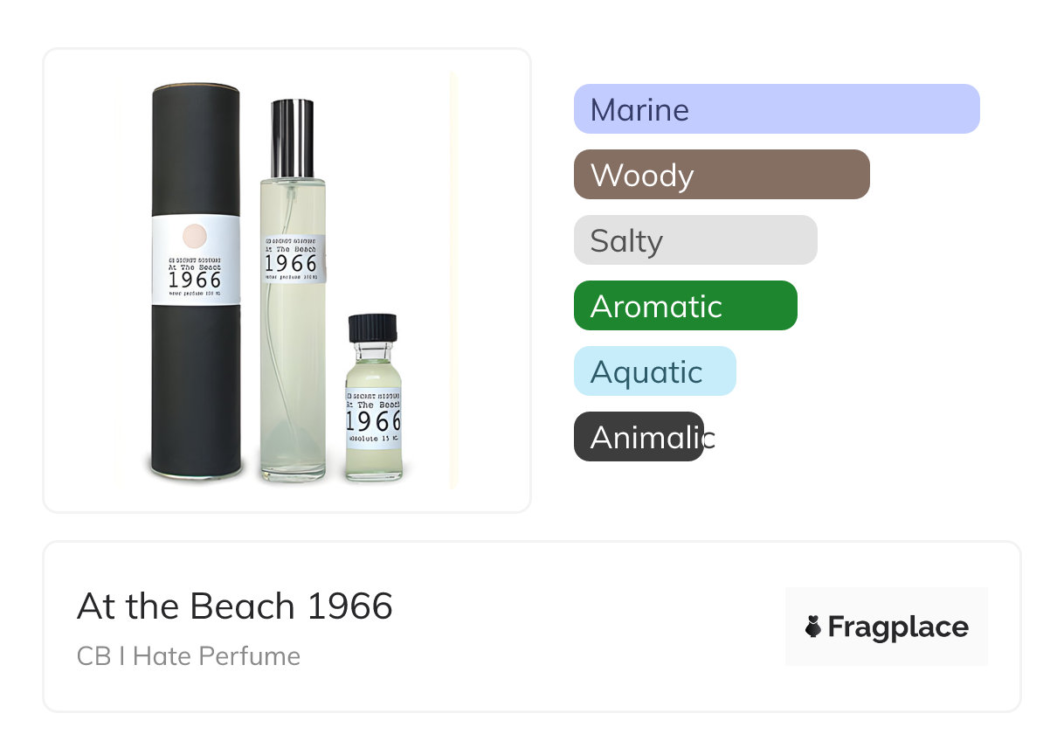Select the Marine accord bar

coord(776,109)
